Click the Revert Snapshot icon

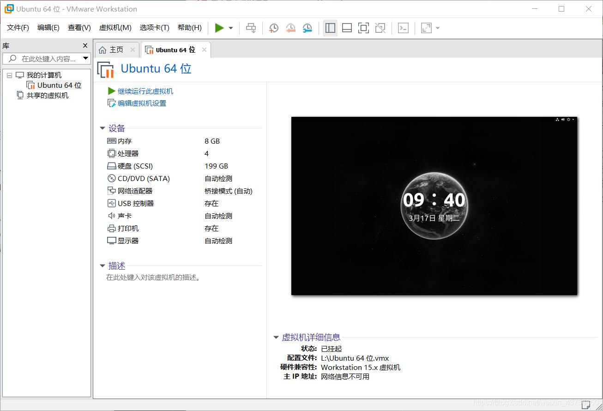[290, 28]
